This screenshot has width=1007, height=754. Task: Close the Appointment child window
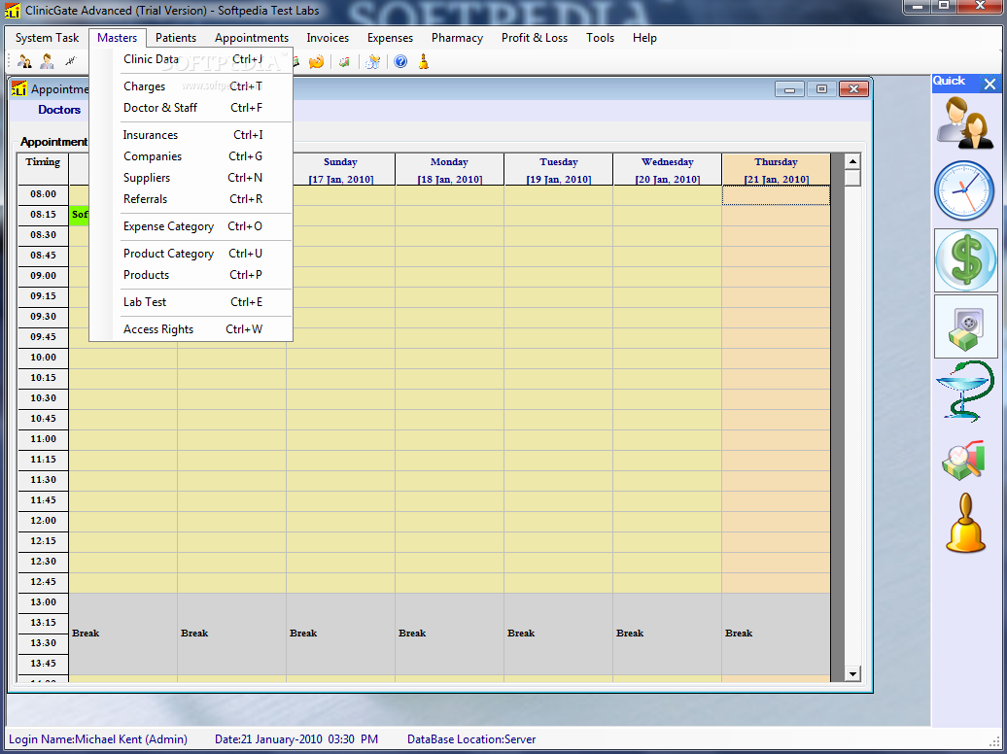coord(853,89)
